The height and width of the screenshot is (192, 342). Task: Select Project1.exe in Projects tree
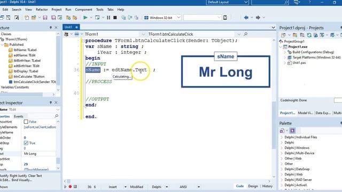298,47
